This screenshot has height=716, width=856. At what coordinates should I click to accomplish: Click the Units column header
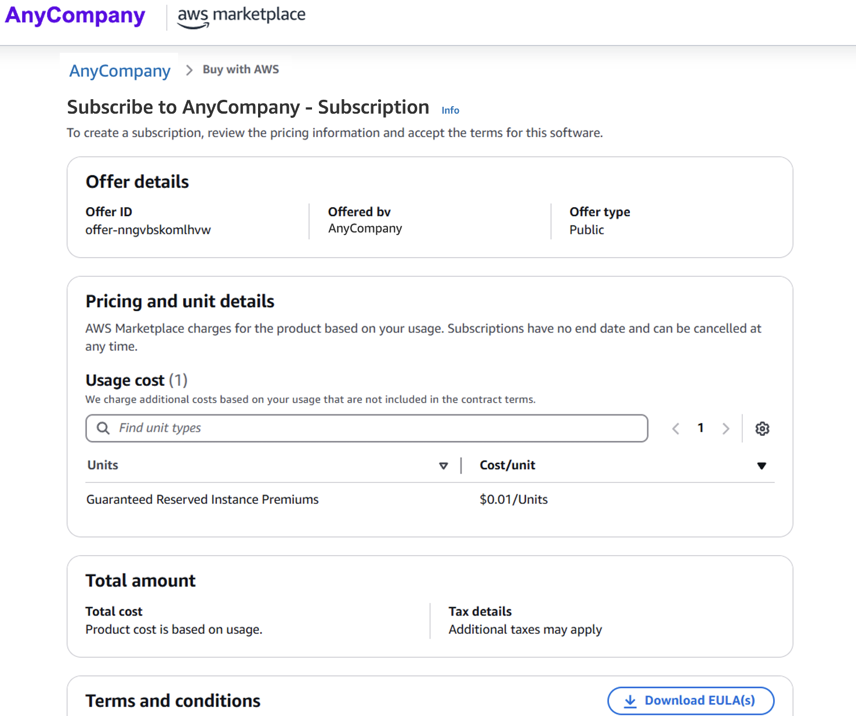(x=103, y=465)
